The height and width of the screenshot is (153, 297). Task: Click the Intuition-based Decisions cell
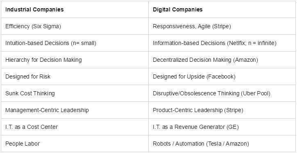pos(75,43)
